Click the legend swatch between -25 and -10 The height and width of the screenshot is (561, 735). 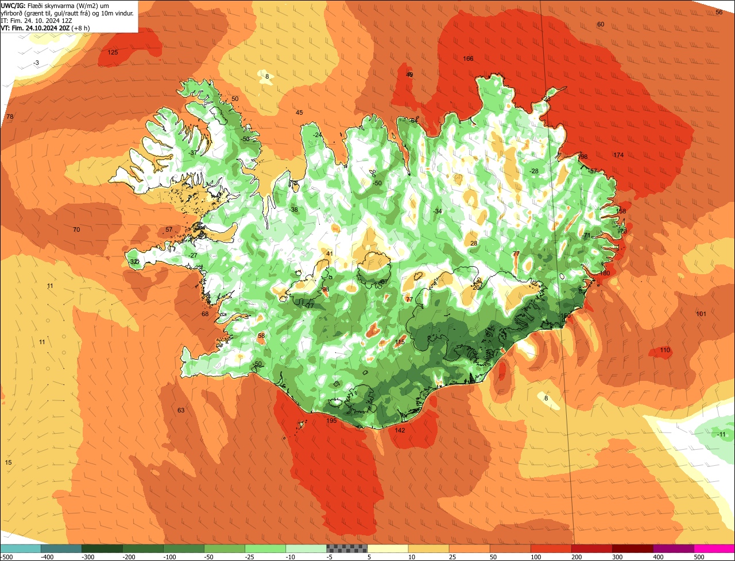pyautogui.click(x=265, y=548)
